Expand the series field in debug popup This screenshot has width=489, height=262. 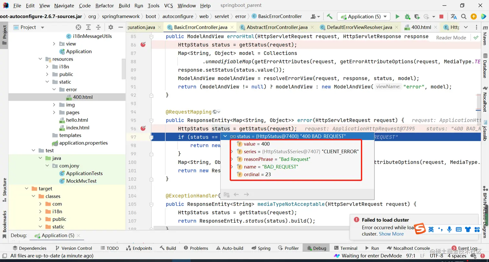coord(232,151)
